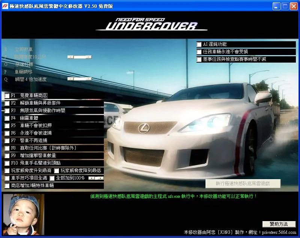The width and height of the screenshot is (300, 238).
Task: Click the 贊助方法 button
Action: pos(279,224)
